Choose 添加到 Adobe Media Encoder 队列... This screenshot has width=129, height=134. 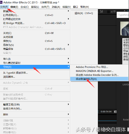99,75
